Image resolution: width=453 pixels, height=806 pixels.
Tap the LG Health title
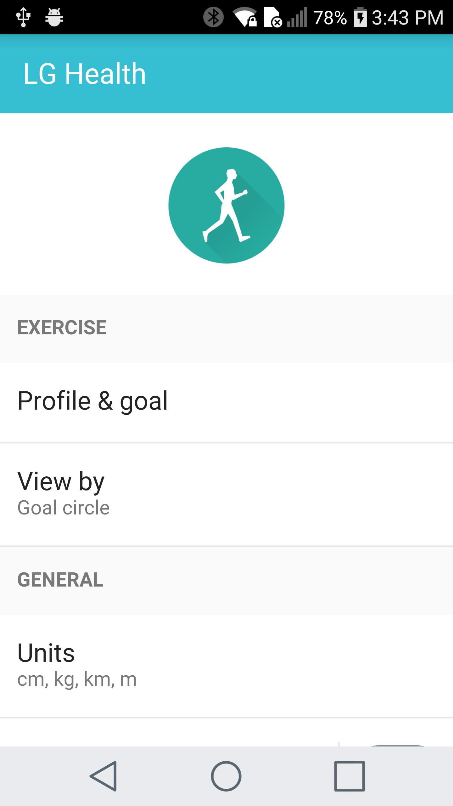pyautogui.click(x=85, y=74)
